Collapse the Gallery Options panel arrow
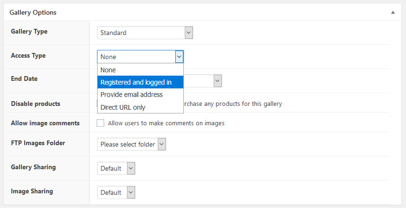Screen dimensions: 406x208 coord(393,12)
